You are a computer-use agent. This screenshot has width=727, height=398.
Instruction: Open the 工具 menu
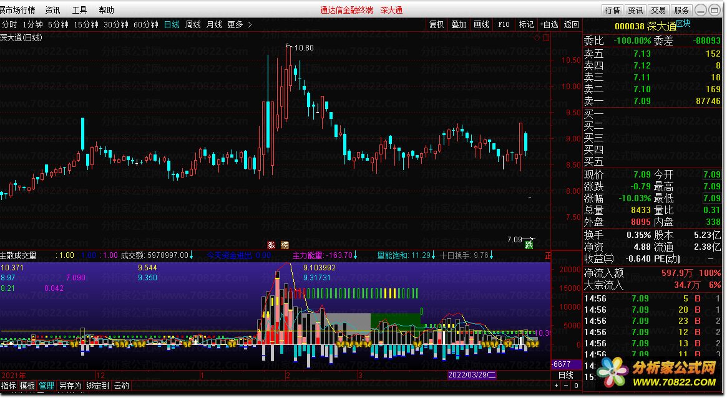[79, 10]
